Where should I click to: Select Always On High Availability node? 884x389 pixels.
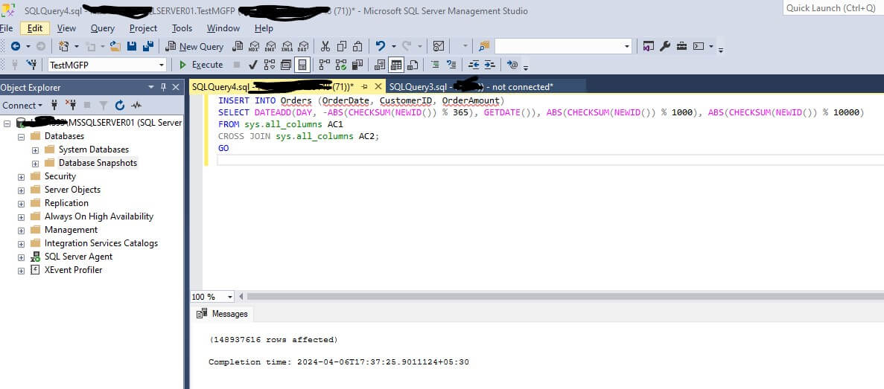pyautogui.click(x=98, y=216)
